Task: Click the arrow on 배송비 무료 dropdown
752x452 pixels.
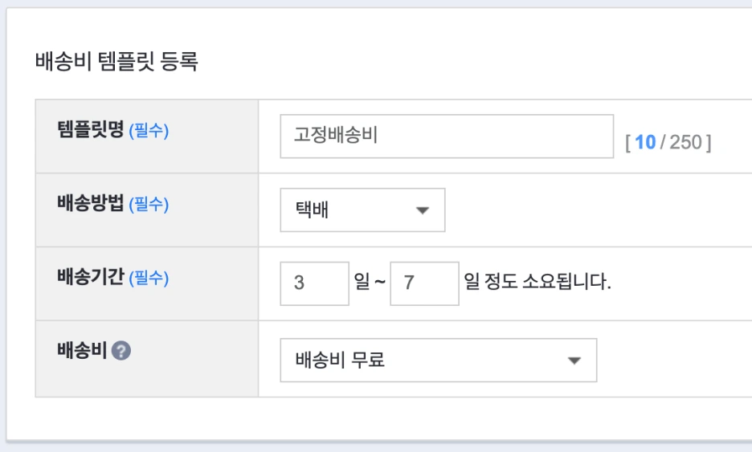Action: pos(574,360)
